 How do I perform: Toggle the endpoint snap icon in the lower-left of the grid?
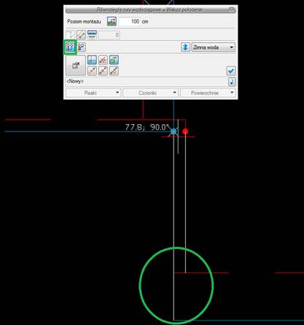click(x=92, y=71)
